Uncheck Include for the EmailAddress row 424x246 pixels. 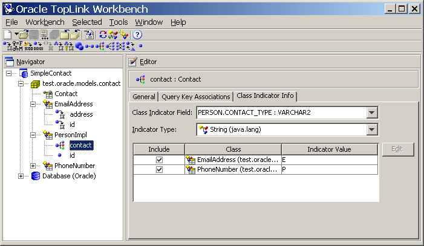pos(159,160)
